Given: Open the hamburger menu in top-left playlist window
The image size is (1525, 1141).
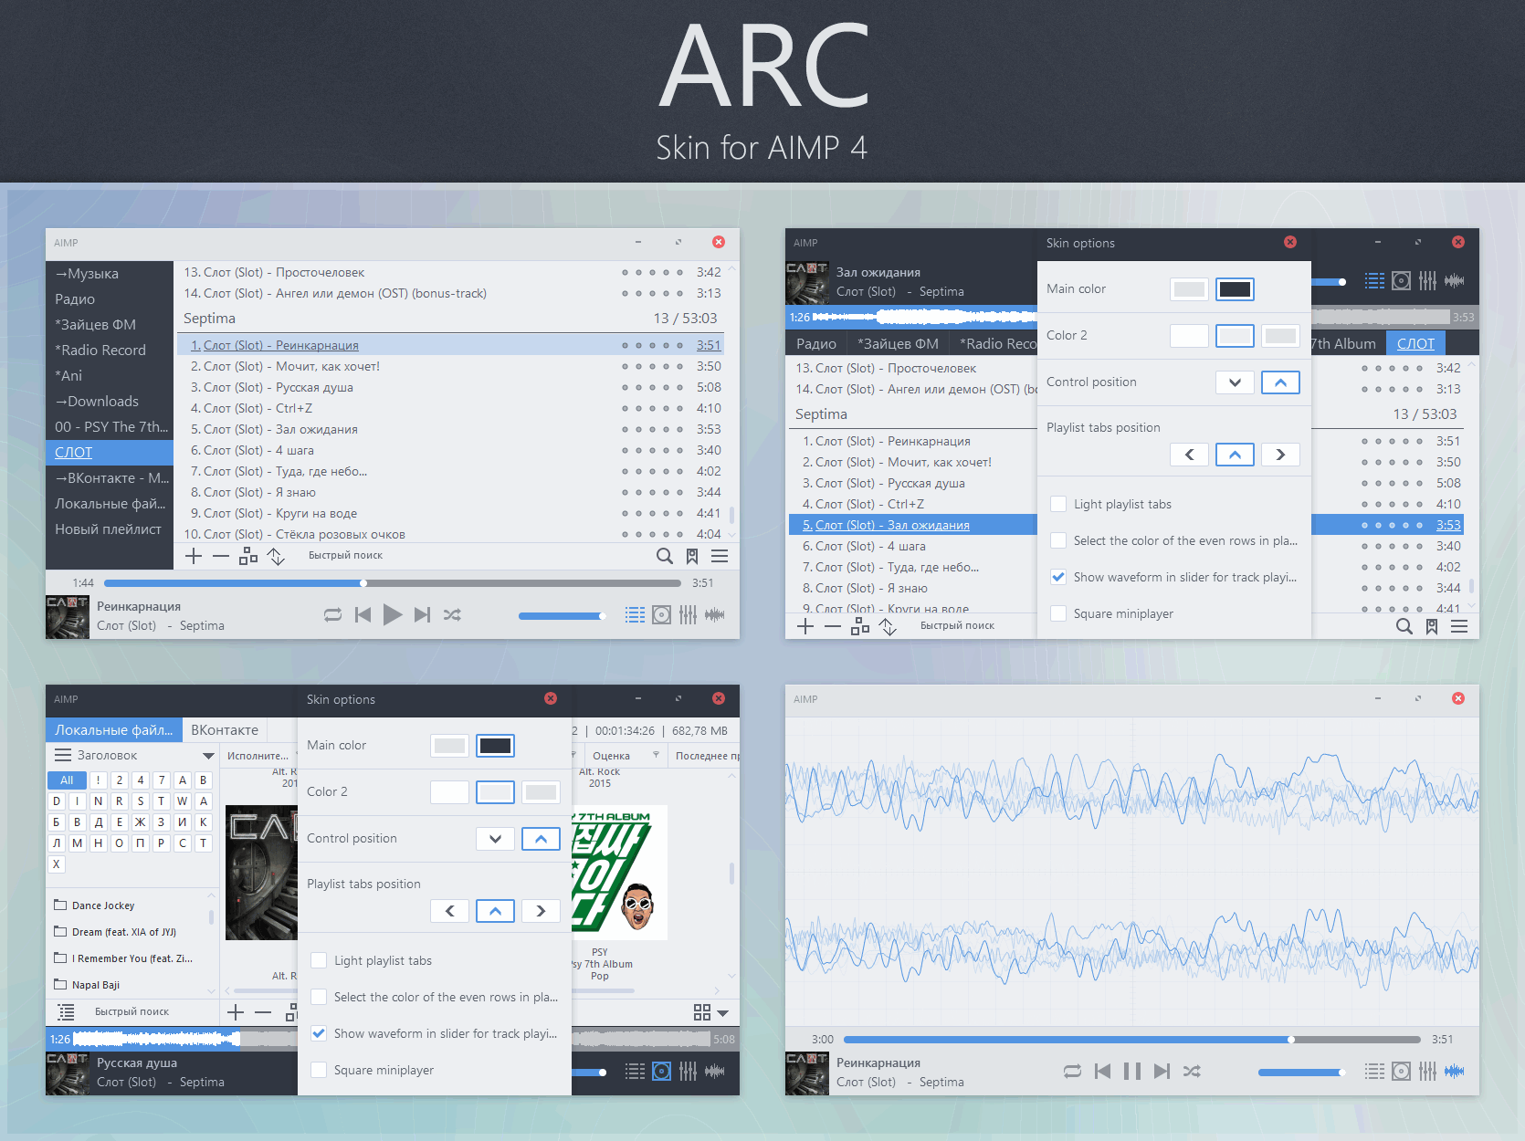Looking at the screenshot, I should point(720,556).
